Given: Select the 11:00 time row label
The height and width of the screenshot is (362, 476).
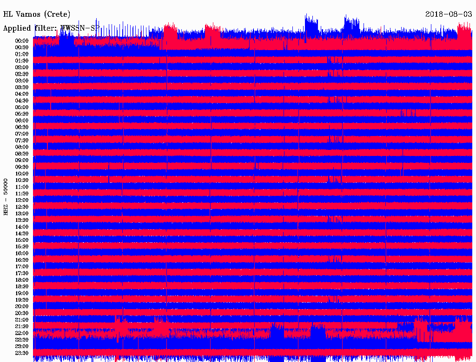Looking at the screenshot, I should coord(22,187).
